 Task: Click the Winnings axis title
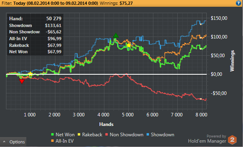(x=232, y=61)
